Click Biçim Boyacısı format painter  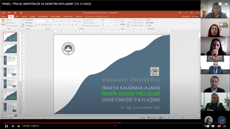pyautogui.click(x=13, y=26)
